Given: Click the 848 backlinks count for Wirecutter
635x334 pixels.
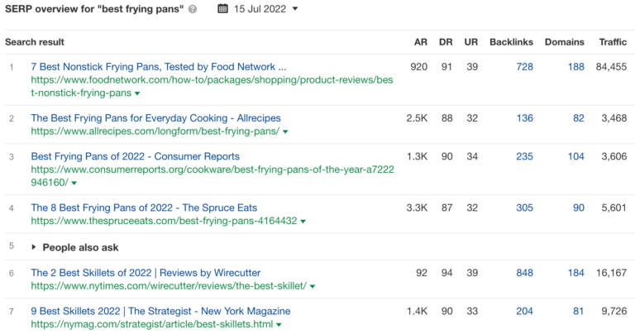Looking at the screenshot, I should click(524, 273).
